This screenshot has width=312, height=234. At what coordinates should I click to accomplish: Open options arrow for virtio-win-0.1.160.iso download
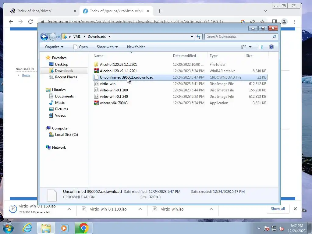coord(69,209)
